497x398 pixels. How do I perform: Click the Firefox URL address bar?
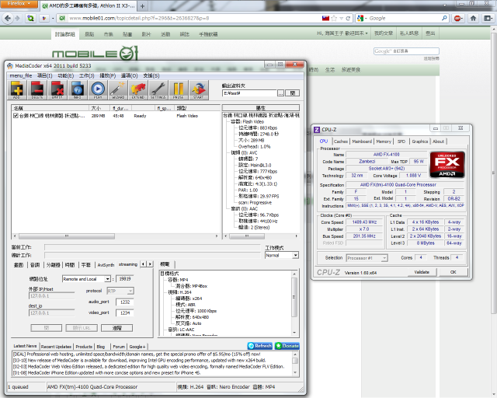193,19
